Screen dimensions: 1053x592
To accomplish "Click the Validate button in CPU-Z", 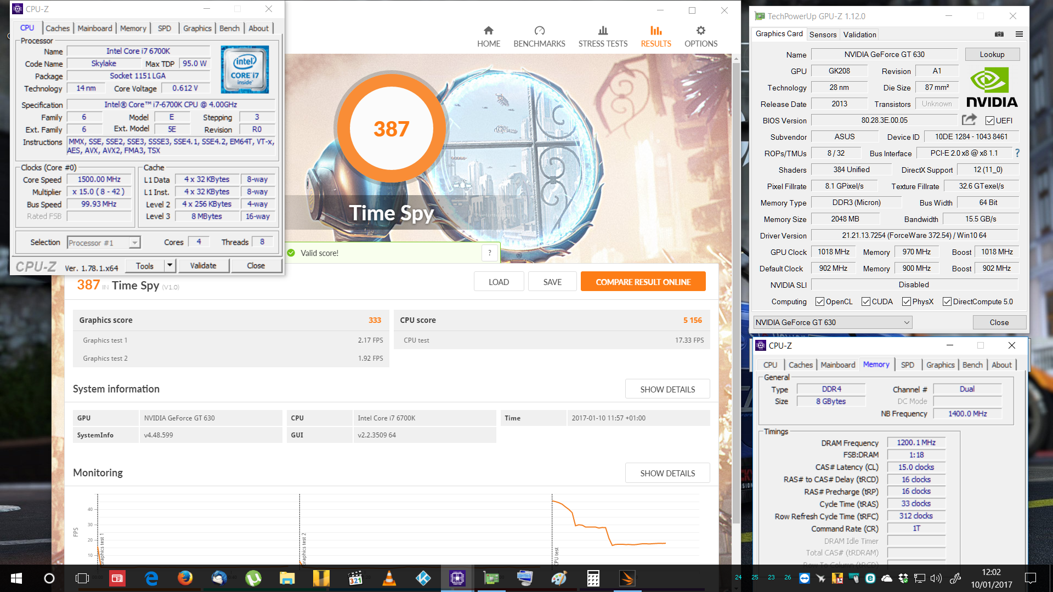I will [203, 265].
